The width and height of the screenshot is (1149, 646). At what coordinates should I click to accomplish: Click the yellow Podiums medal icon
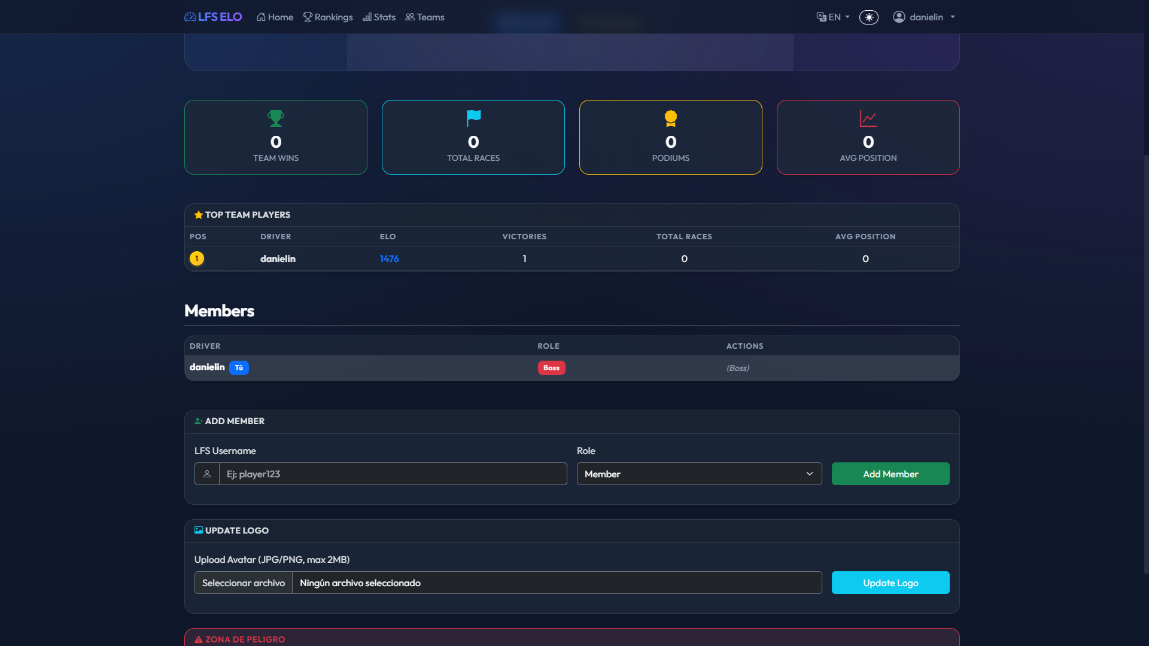tap(671, 118)
